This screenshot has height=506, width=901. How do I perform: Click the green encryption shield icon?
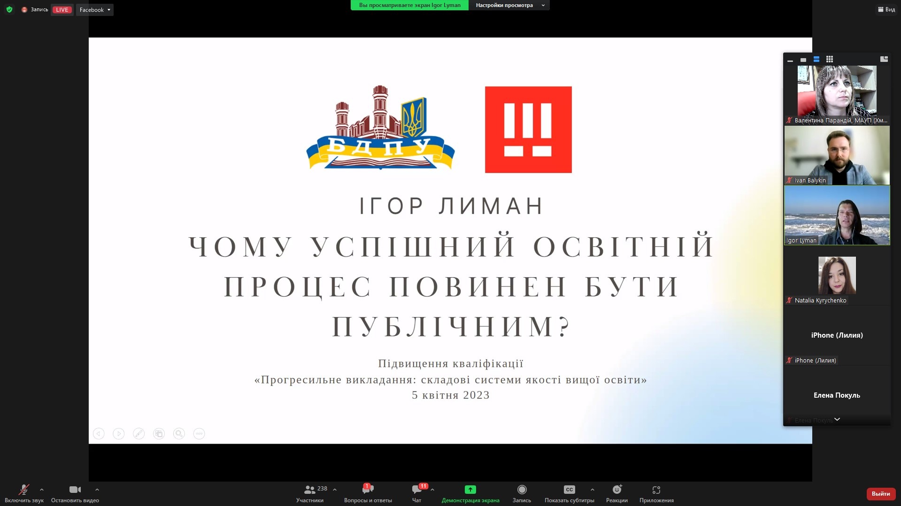pyautogui.click(x=9, y=9)
